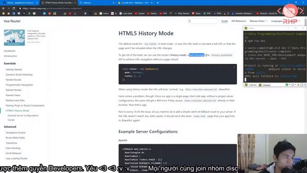Click the Cmder title bar icon
307x173 pixels.
pyautogui.click(x=246, y=28)
